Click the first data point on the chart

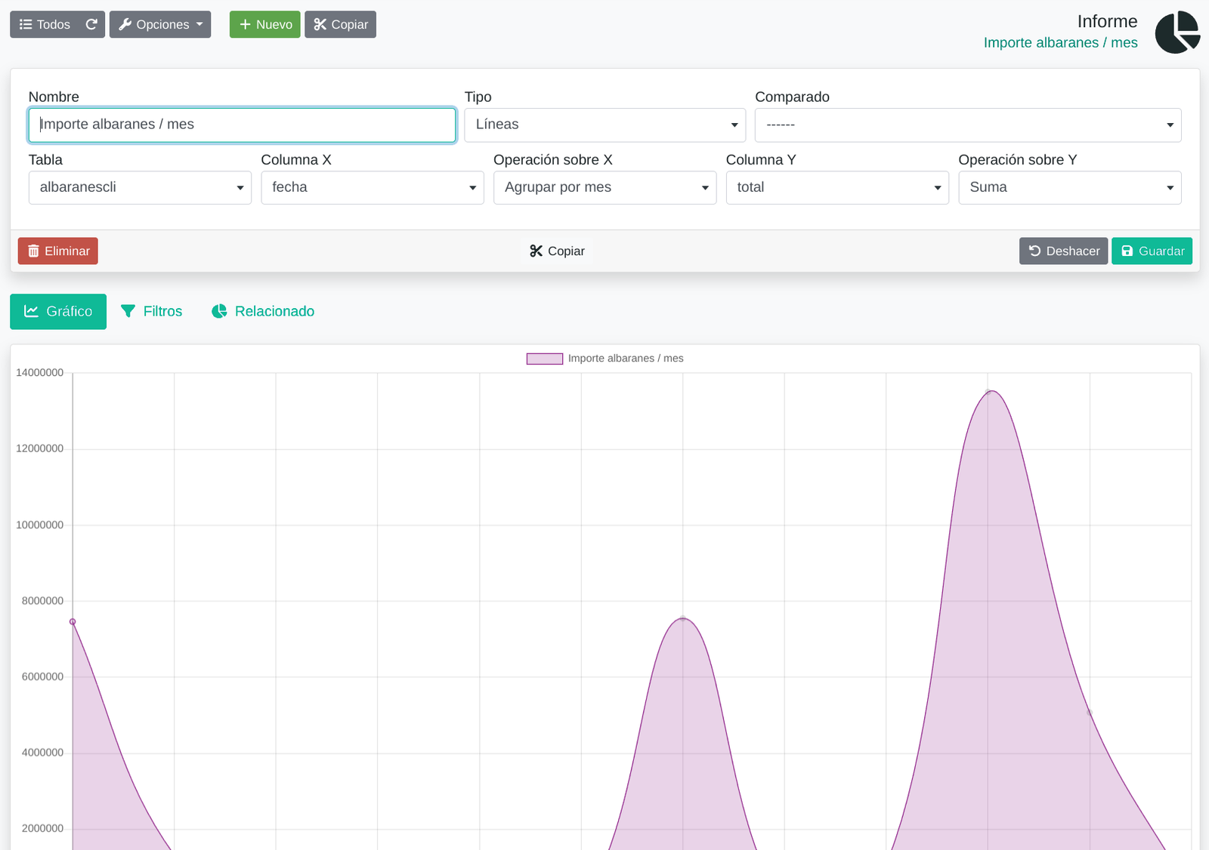point(73,622)
